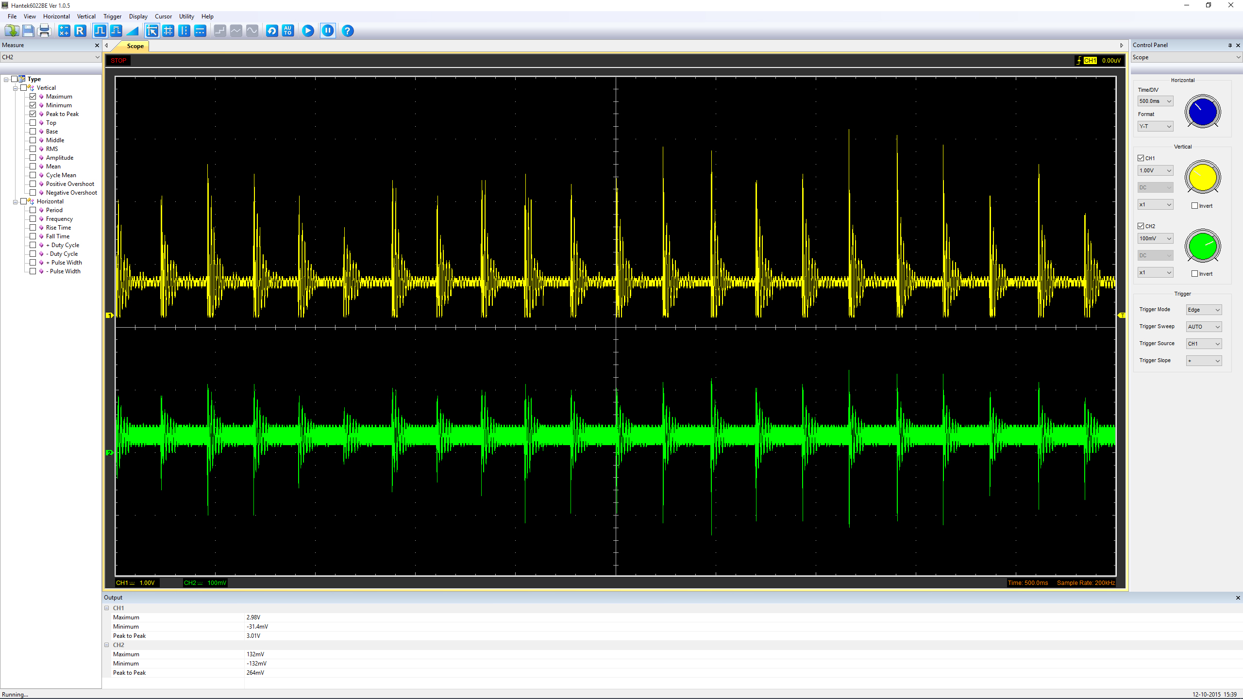Open the Control Panel Scope dropdown
The width and height of the screenshot is (1243, 699).
click(1186, 57)
